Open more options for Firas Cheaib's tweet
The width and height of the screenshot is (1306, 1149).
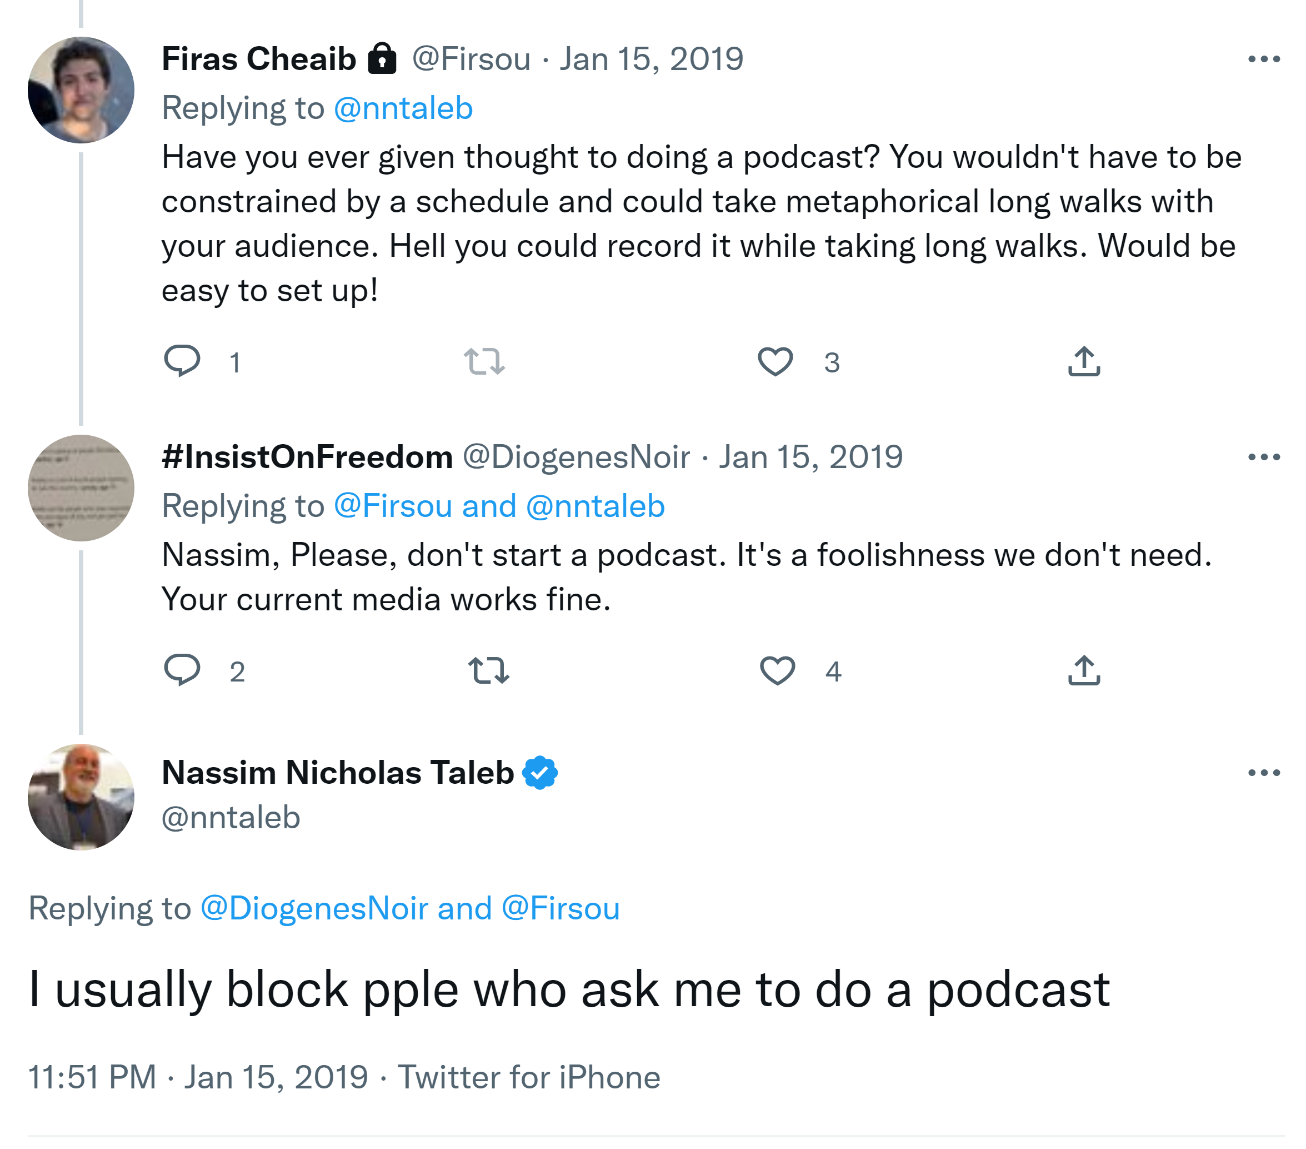[1263, 59]
